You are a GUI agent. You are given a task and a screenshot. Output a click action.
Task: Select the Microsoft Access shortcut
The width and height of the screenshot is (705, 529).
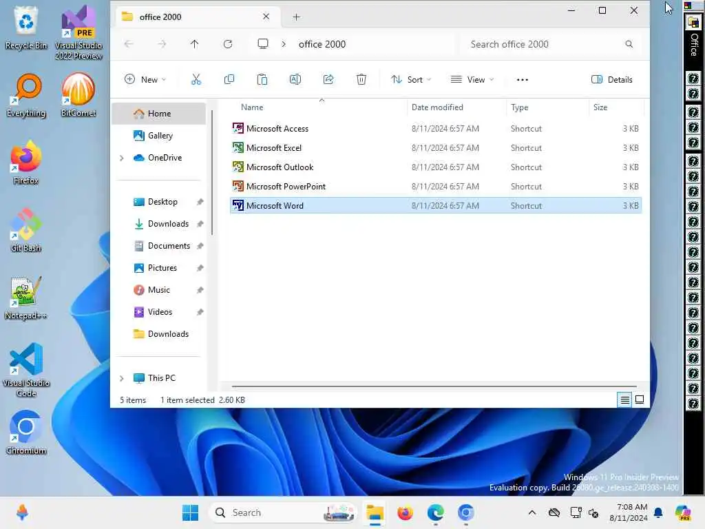[435, 129]
